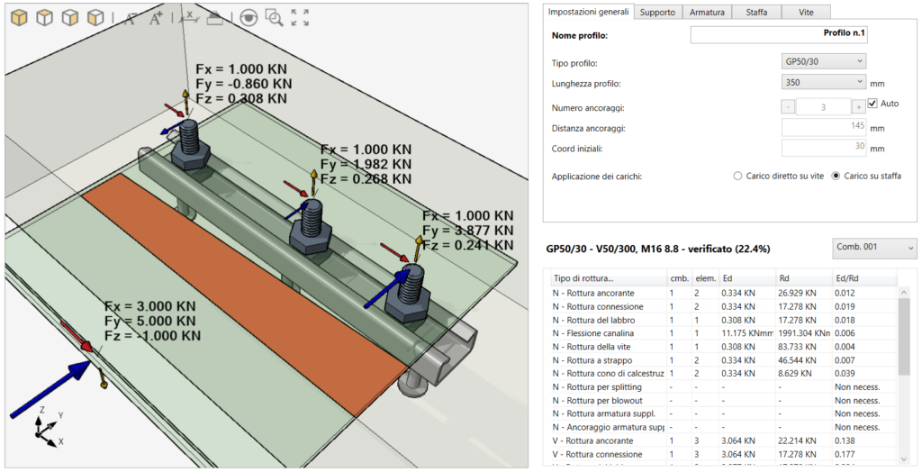Select the N - Ancoraggio armatura suppl. row
Screen dimensions: 922x472
point(723,427)
